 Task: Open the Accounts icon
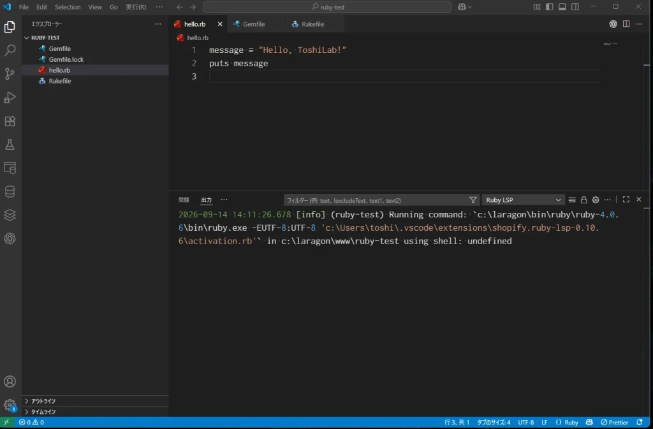[x=10, y=382]
